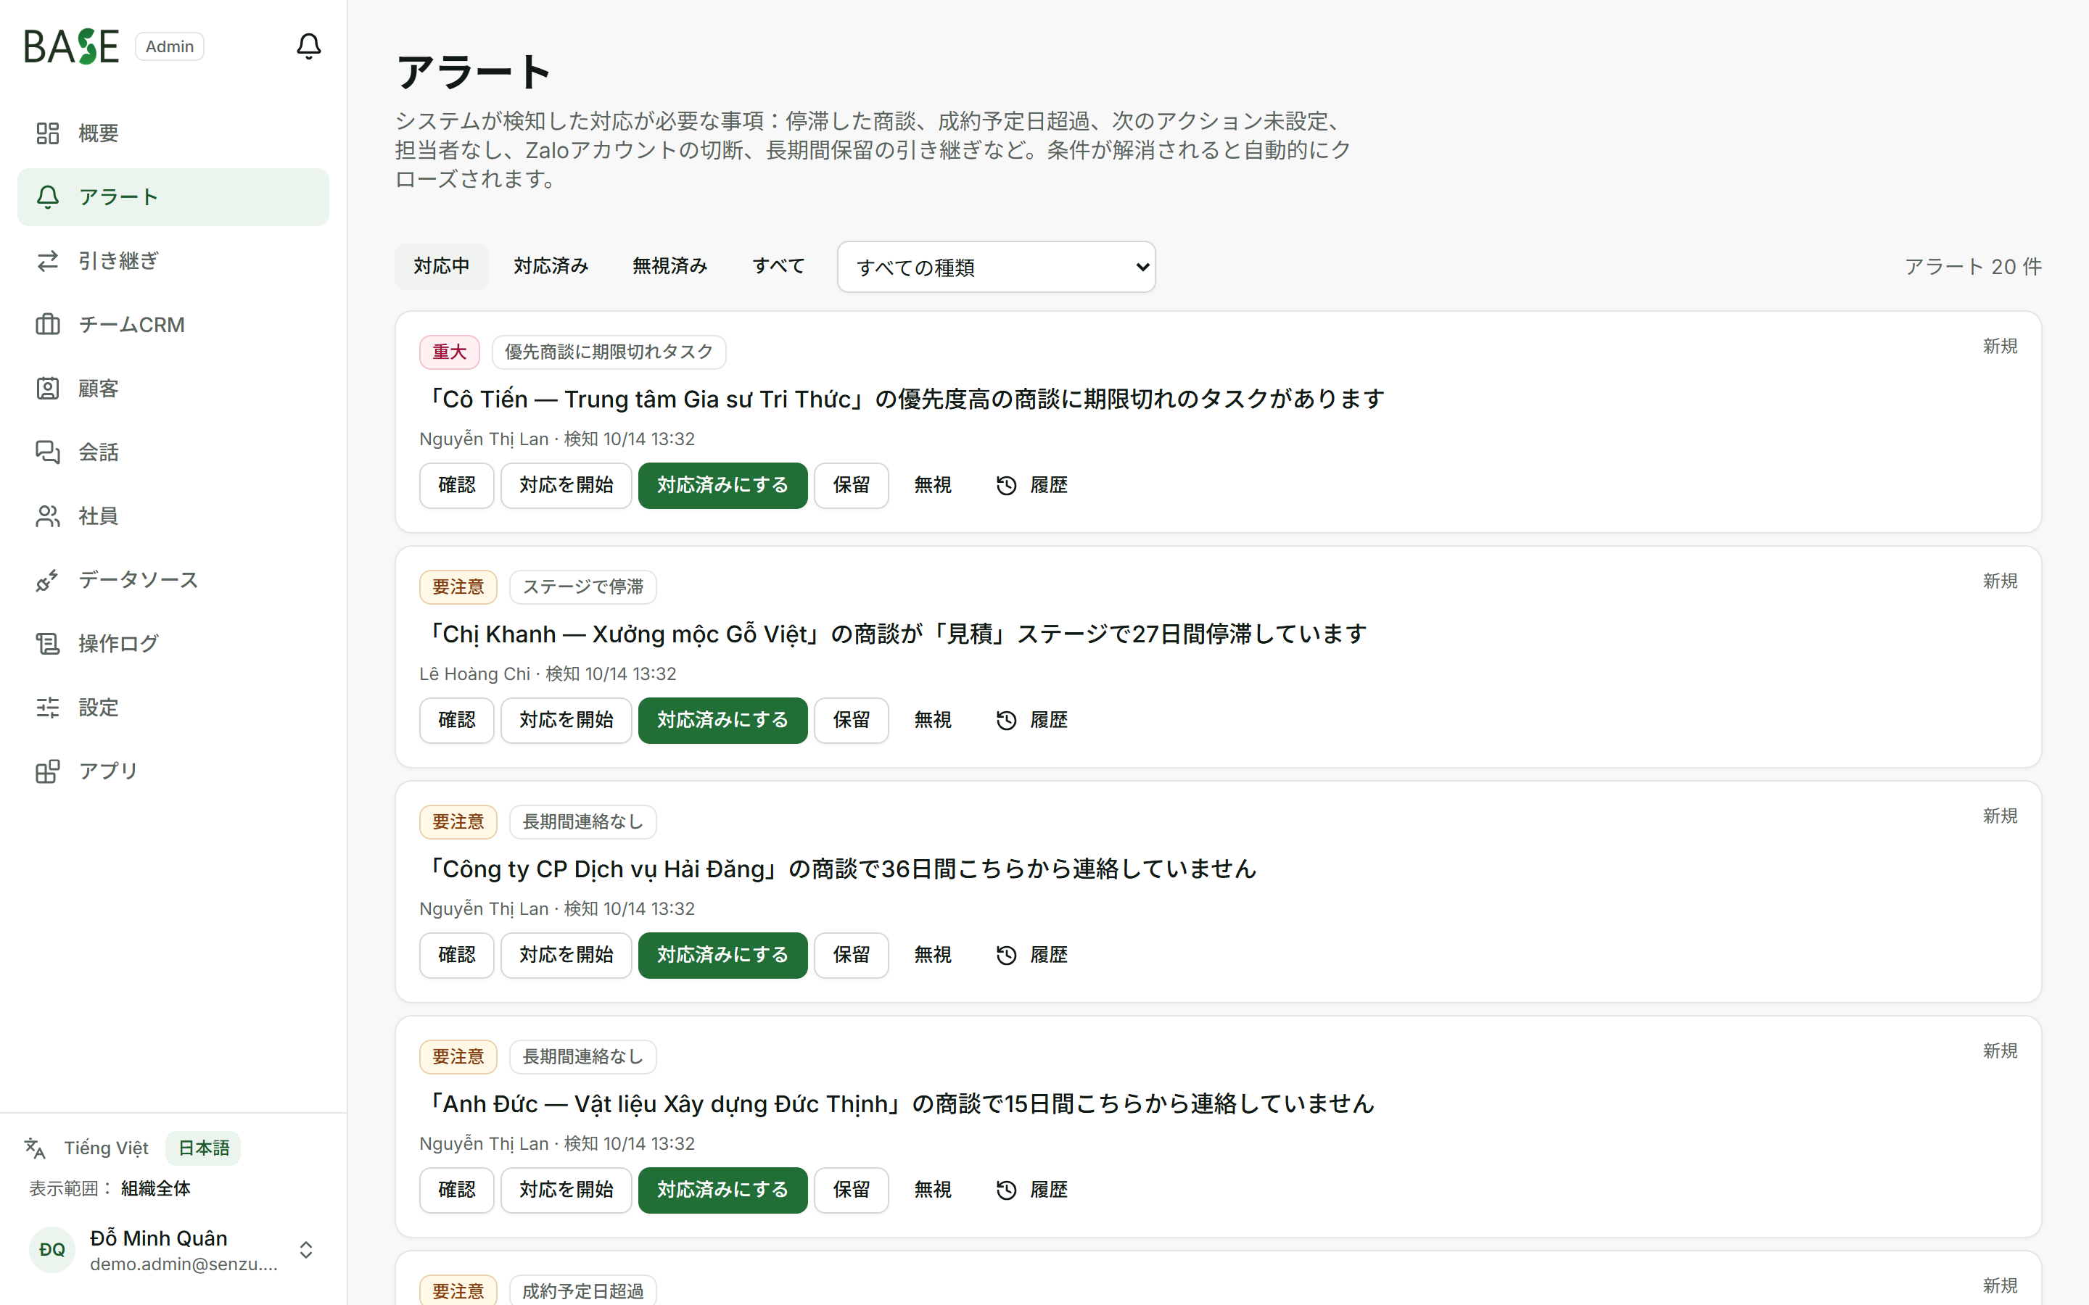Click 保留 on Anh Đức alert

tap(851, 1189)
